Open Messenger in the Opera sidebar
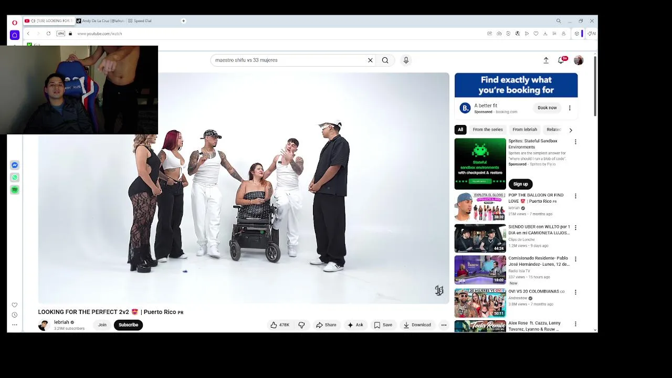This screenshot has height=378, width=672. 15,165
